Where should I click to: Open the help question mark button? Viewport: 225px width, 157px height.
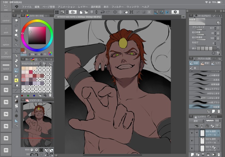click(175, 12)
